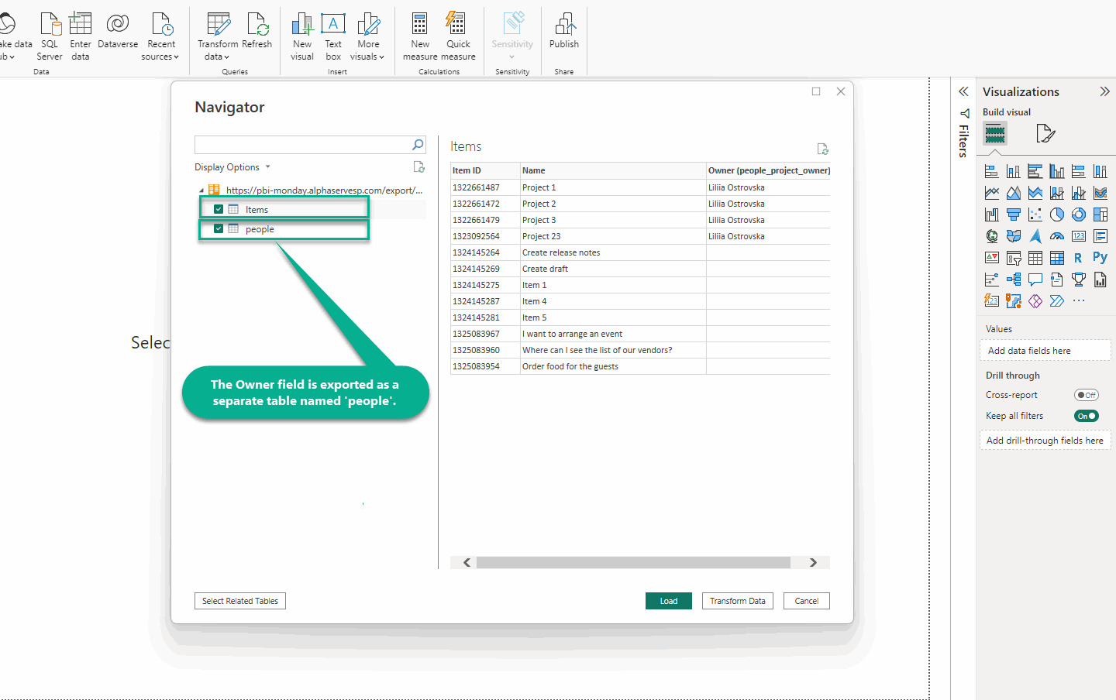The height and width of the screenshot is (700, 1116).
Task: Select the R script visual
Action: [x=1078, y=258]
